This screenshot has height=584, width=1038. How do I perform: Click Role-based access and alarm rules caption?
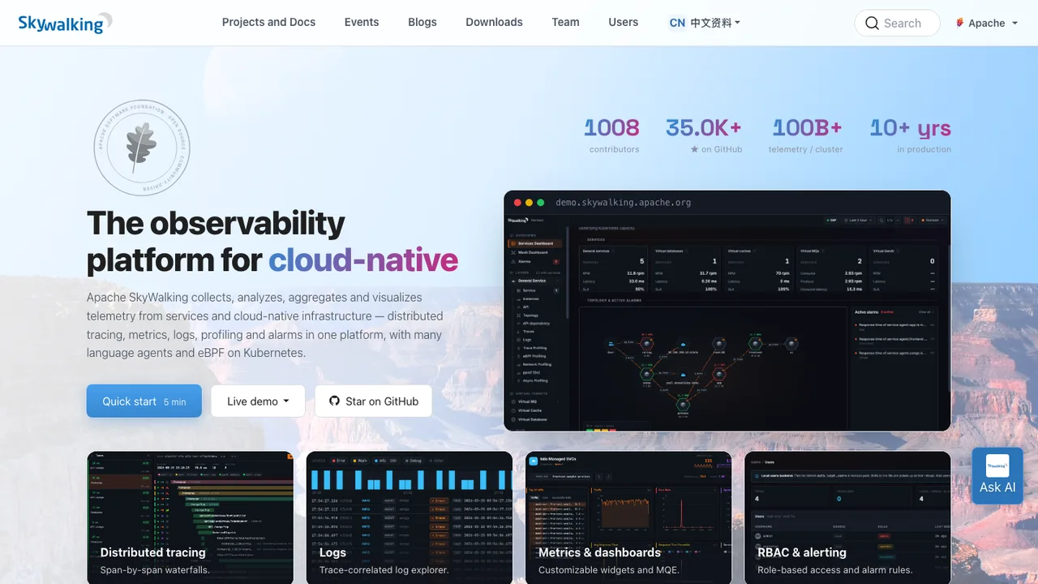(x=835, y=570)
